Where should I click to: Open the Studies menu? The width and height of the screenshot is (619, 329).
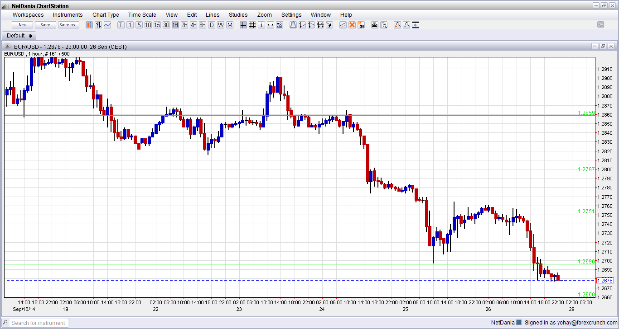[x=238, y=14]
